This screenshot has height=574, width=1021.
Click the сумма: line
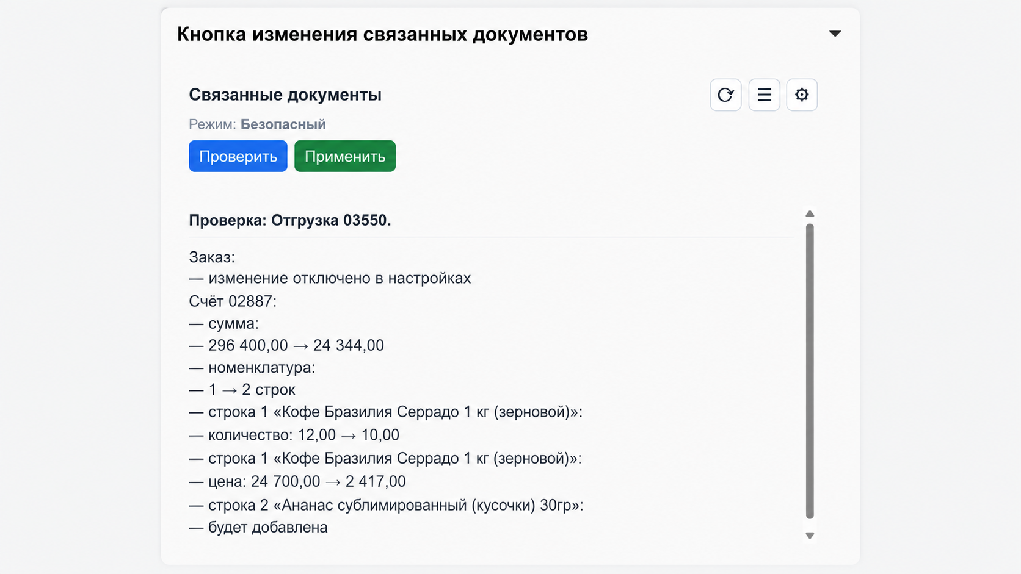click(x=223, y=323)
